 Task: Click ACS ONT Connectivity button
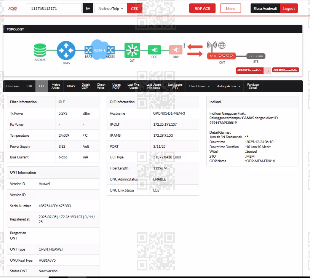pos(249,70)
